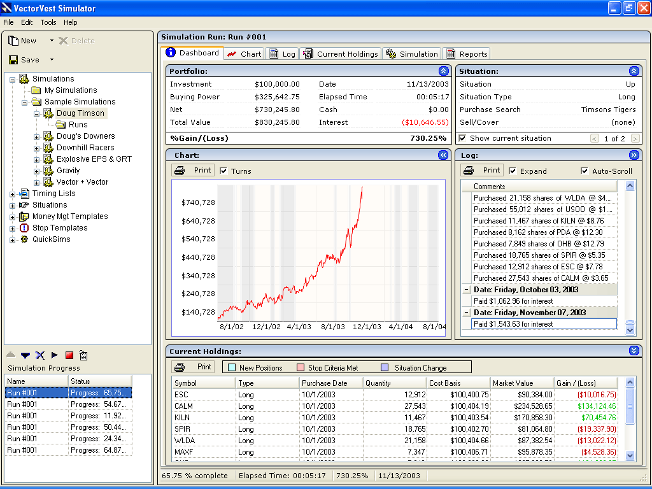Click the clipboard icon above Simulation Progress
652x489 pixels.
pyautogui.click(x=83, y=355)
